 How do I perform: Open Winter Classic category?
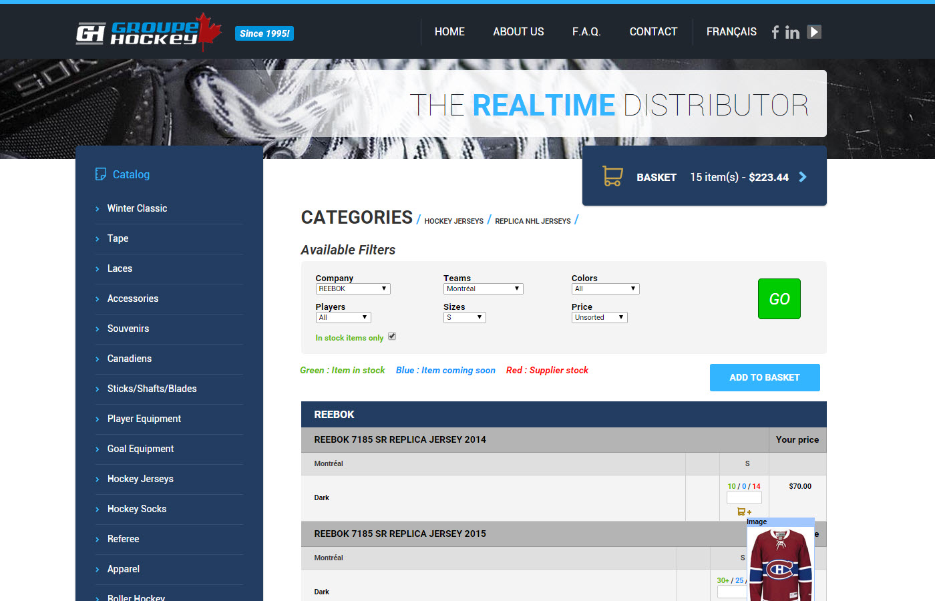[x=137, y=208]
